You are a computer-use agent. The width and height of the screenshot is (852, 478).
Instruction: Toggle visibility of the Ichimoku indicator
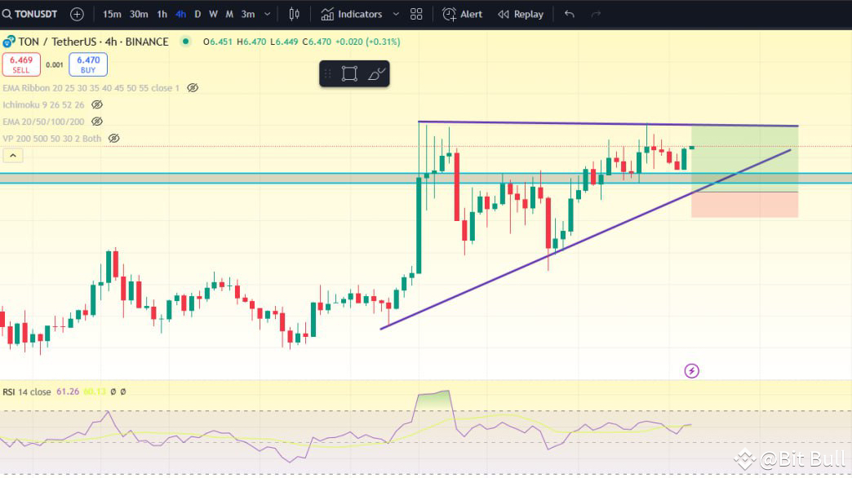point(99,104)
